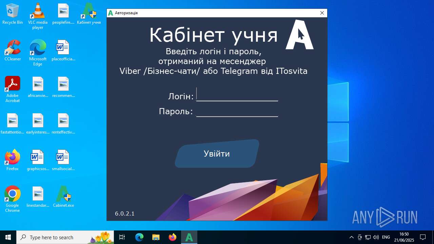Screen dimensions: 434x244
Task: Select the Adobe Acrobat desktop icon
Action: point(13,89)
